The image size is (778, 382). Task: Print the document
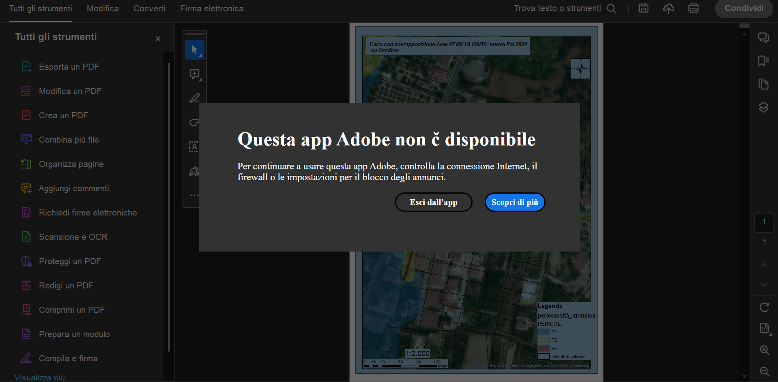coord(694,8)
